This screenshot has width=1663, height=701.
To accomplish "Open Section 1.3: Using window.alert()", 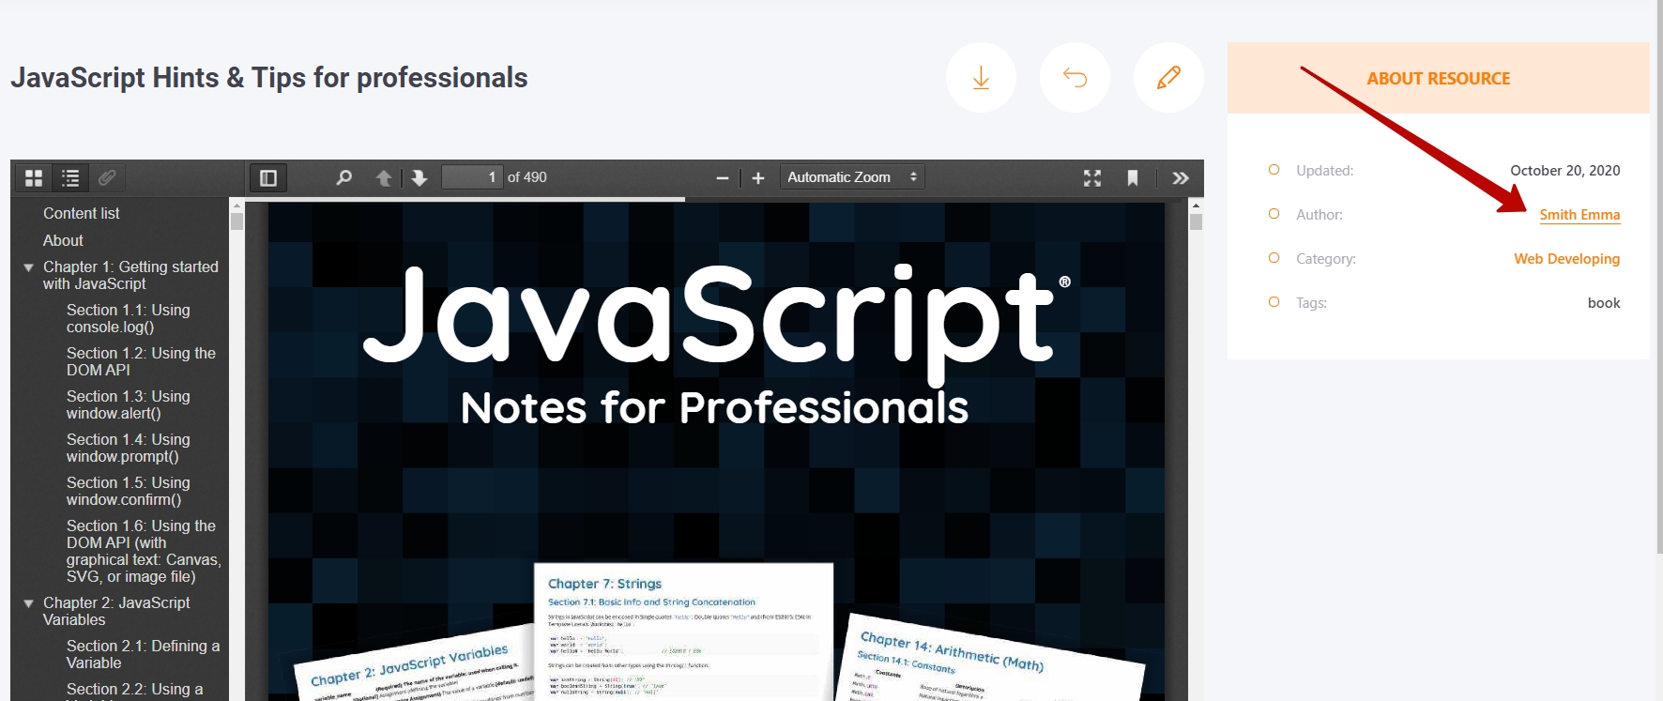I will [129, 404].
